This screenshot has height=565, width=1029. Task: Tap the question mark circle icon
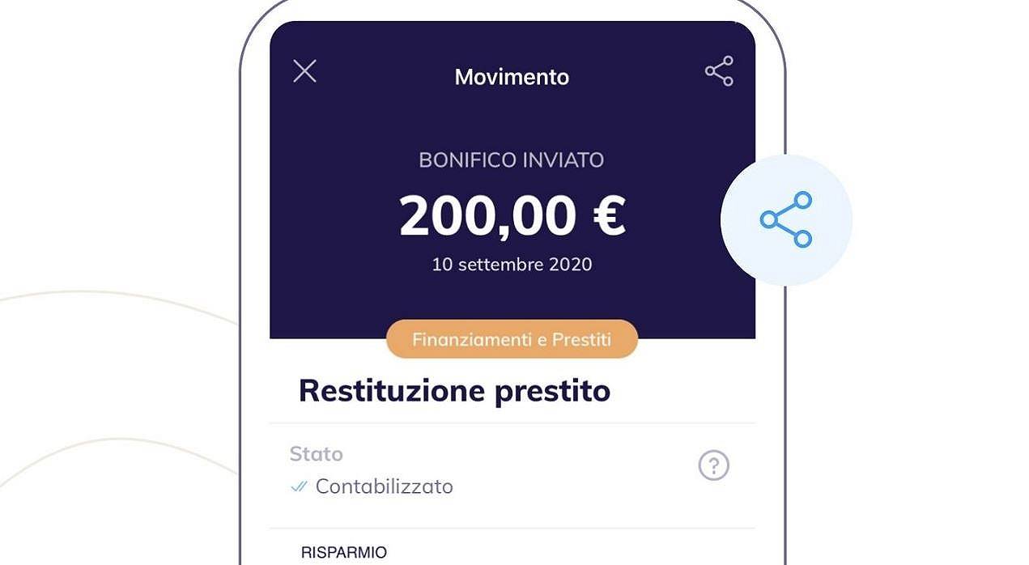coord(713,465)
